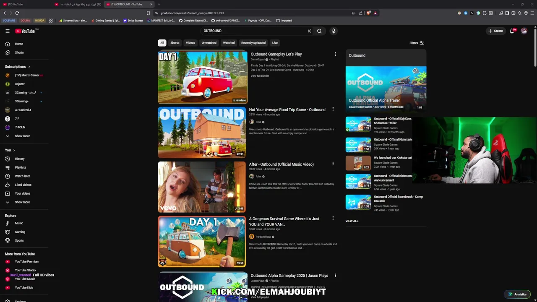This screenshot has width=537, height=302.
Task: Open options menu for After - Outbound video
Action: [333, 164]
